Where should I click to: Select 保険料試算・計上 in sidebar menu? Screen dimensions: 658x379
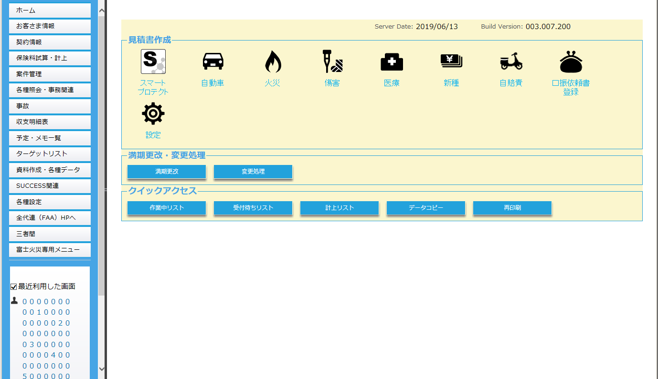point(50,58)
